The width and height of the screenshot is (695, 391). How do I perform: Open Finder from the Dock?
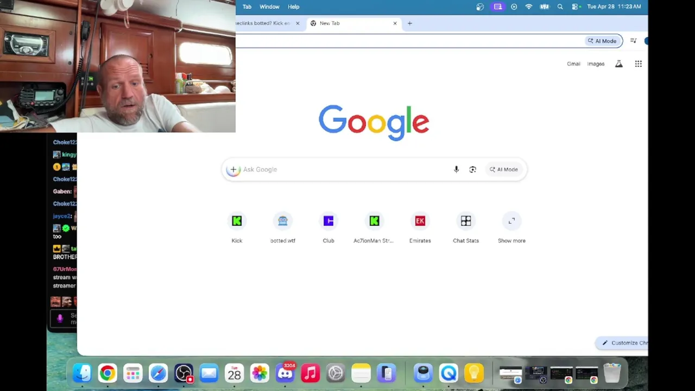click(82, 373)
